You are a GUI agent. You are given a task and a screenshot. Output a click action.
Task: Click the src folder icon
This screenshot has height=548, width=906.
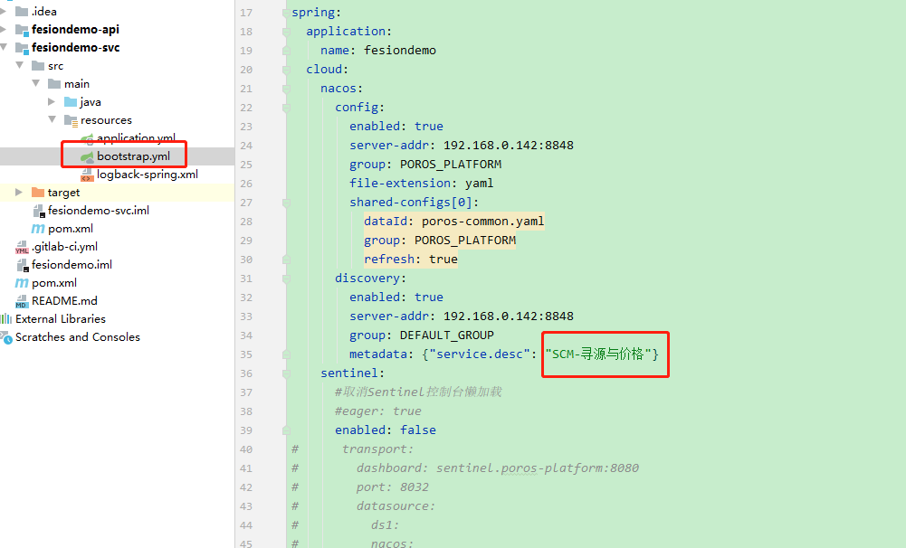point(38,66)
